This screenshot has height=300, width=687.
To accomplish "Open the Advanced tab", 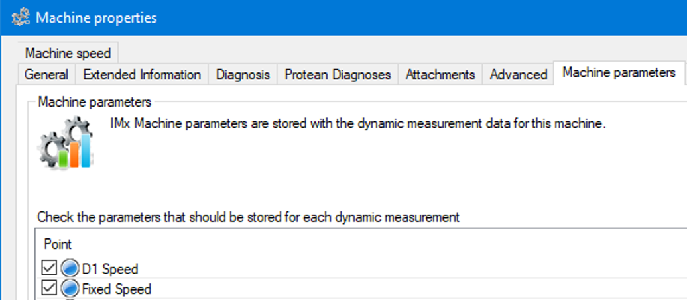I will [518, 75].
